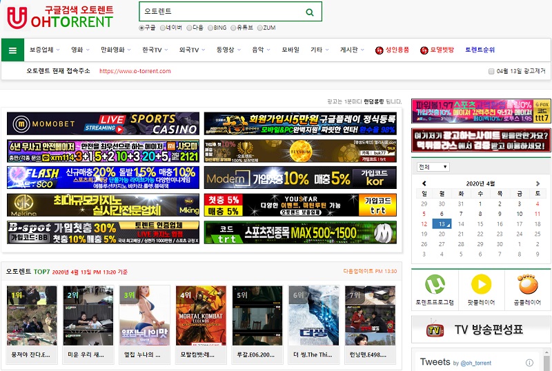Click the search magnifier icon

(x=309, y=12)
